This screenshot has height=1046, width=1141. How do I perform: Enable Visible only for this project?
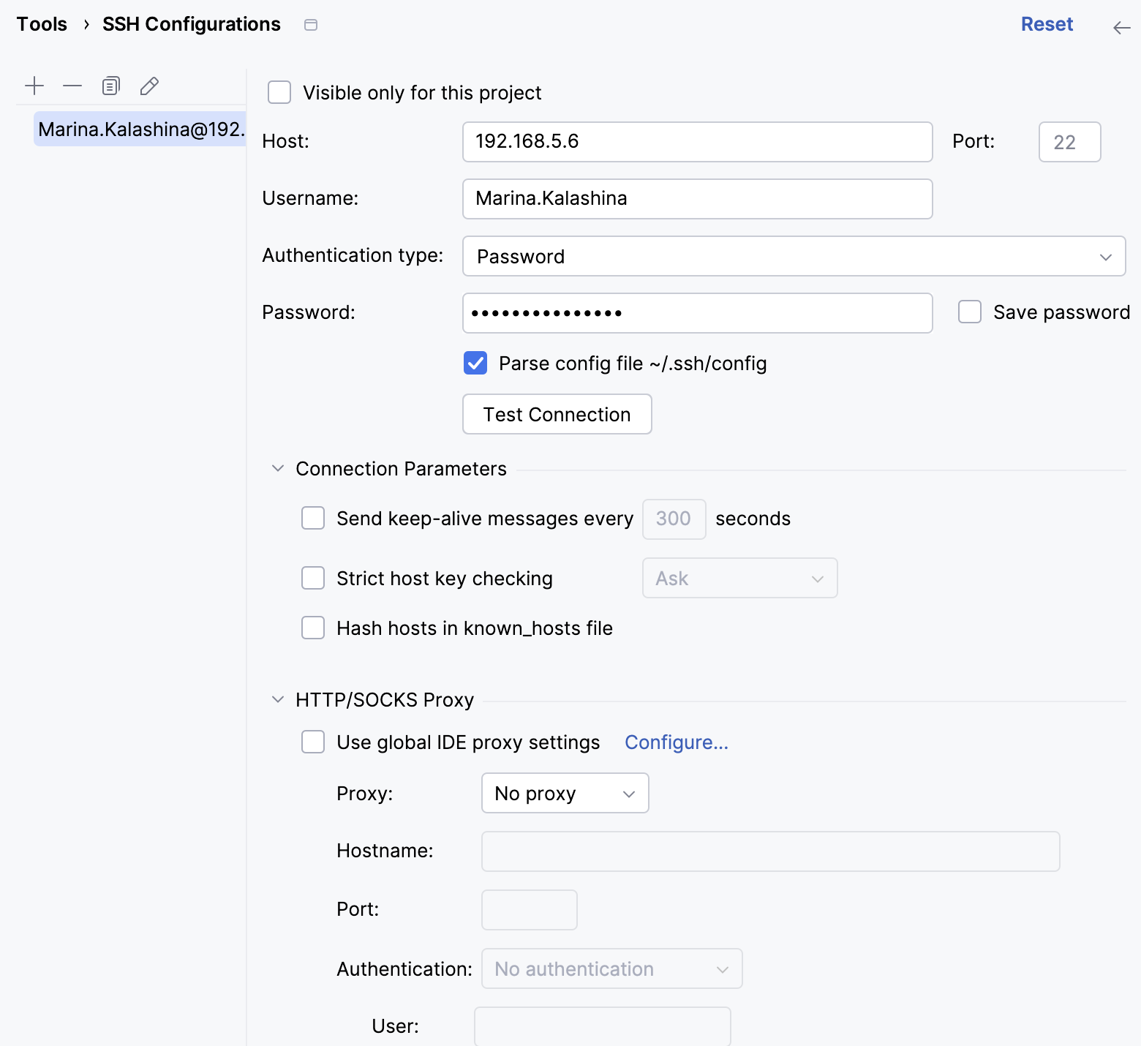[279, 92]
